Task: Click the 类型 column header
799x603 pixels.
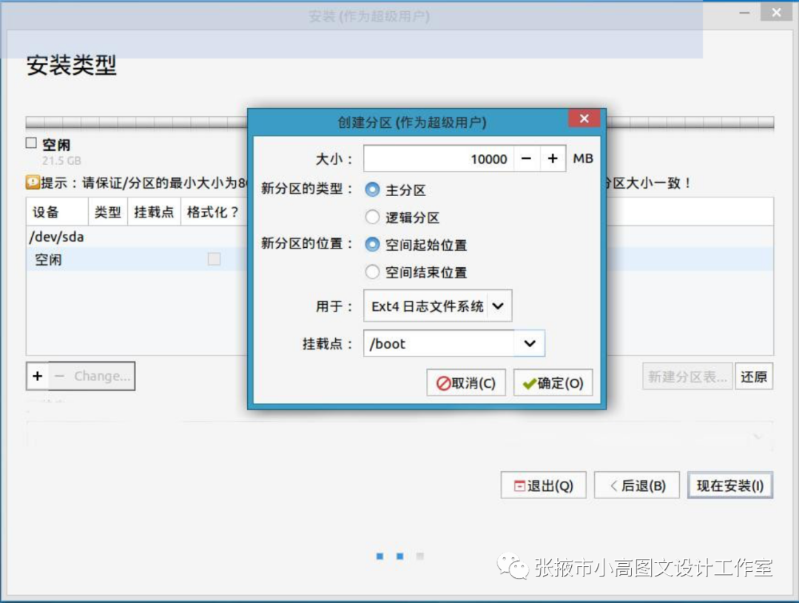Action: 107,212
